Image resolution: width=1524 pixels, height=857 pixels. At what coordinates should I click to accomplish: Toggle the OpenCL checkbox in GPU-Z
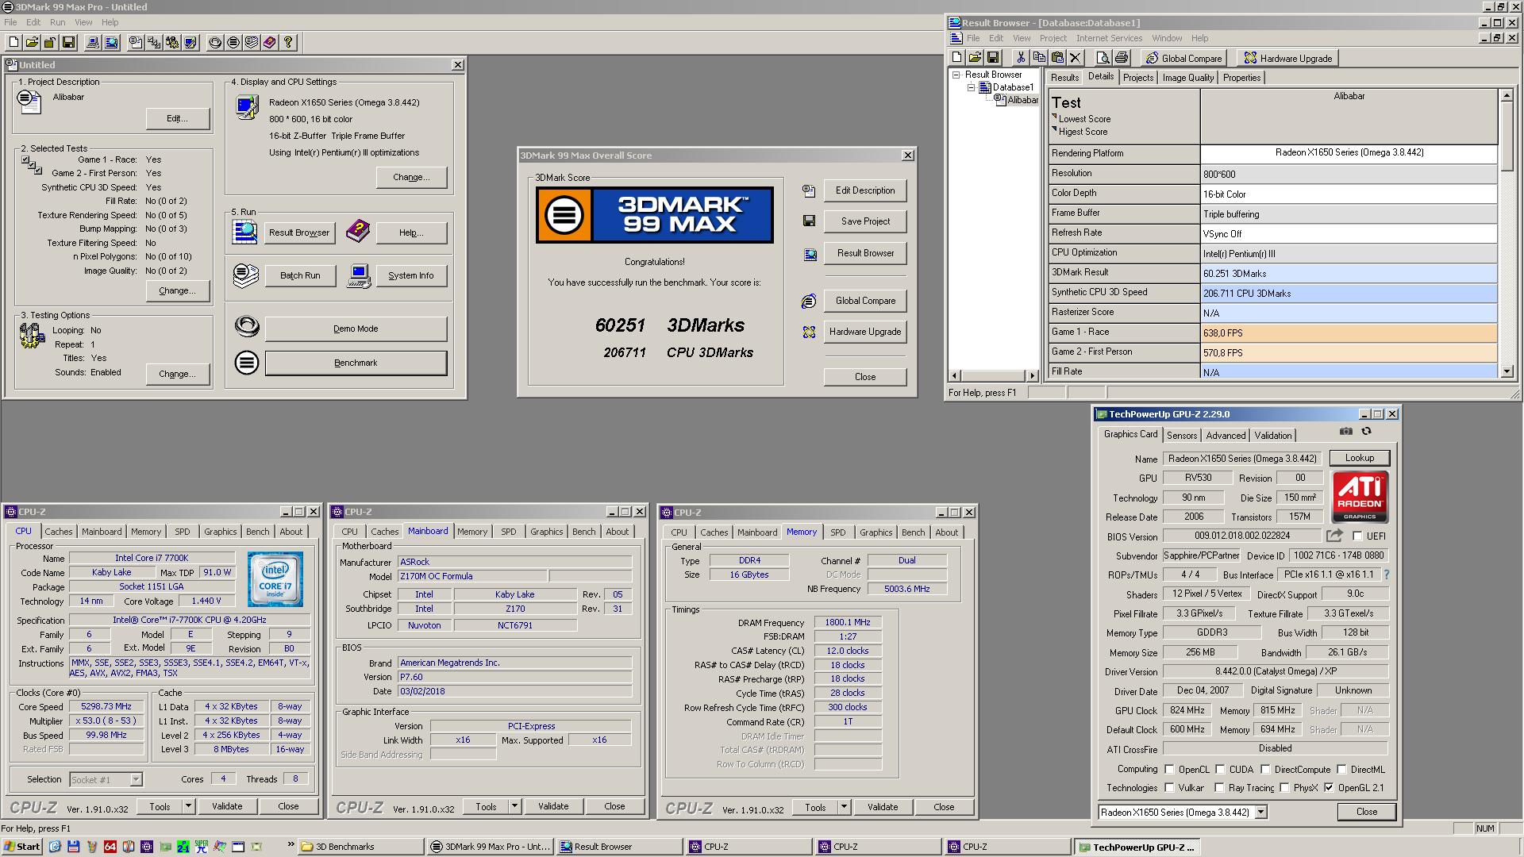[1169, 769]
